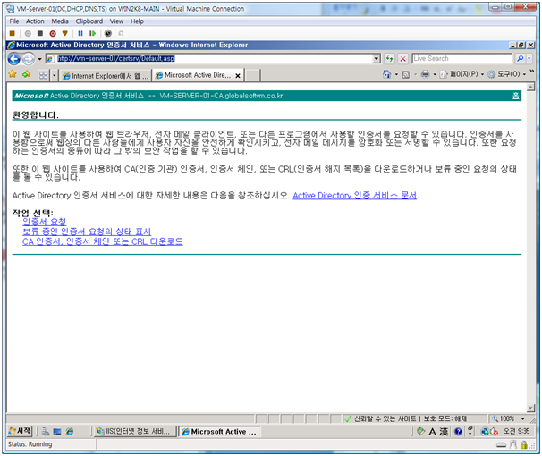Click the Revert icon in the VM toolbar

point(121,33)
